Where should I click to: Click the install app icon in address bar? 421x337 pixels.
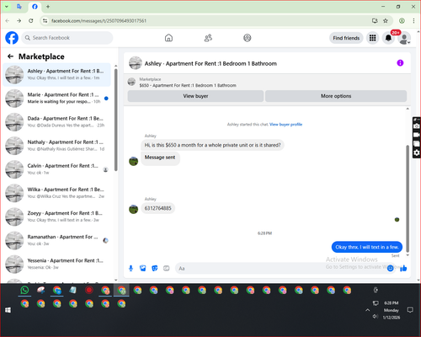tap(375, 20)
